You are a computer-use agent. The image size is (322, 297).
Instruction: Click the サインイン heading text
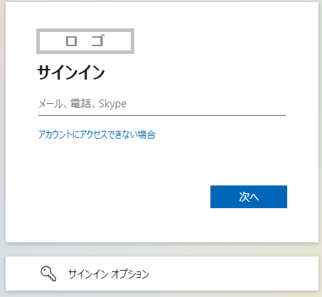(x=71, y=72)
